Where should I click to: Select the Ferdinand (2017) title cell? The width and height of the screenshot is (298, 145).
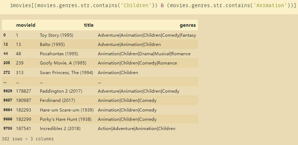click(x=57, y=100)
